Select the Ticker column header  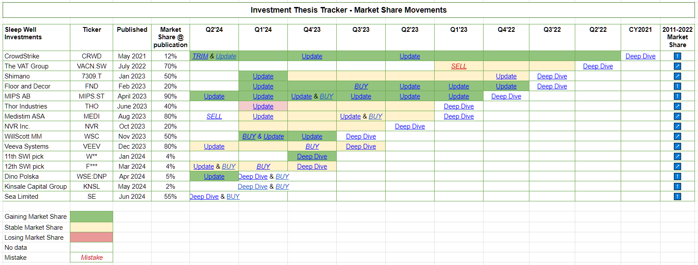pos(91,37)
